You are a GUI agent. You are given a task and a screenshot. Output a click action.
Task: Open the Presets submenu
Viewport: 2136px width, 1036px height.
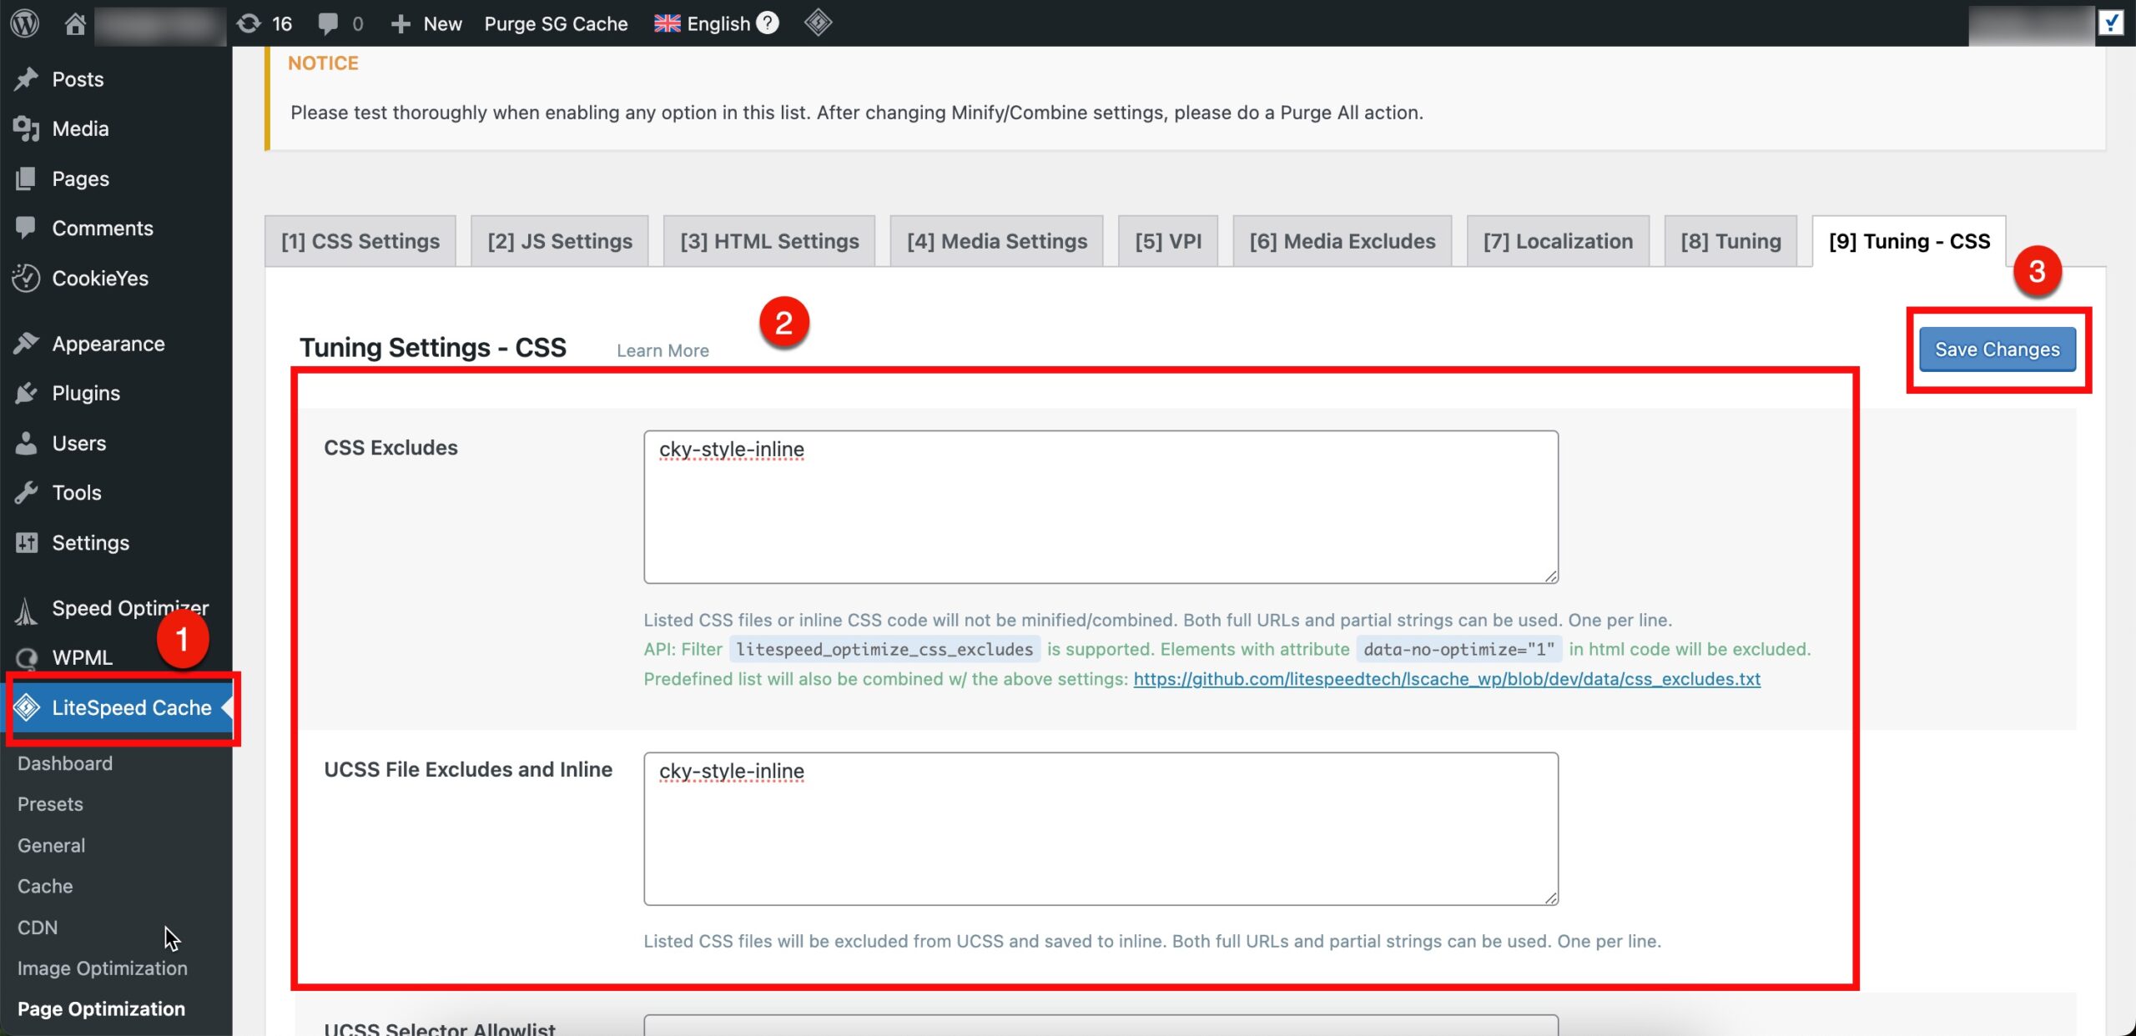pos(50,804)
